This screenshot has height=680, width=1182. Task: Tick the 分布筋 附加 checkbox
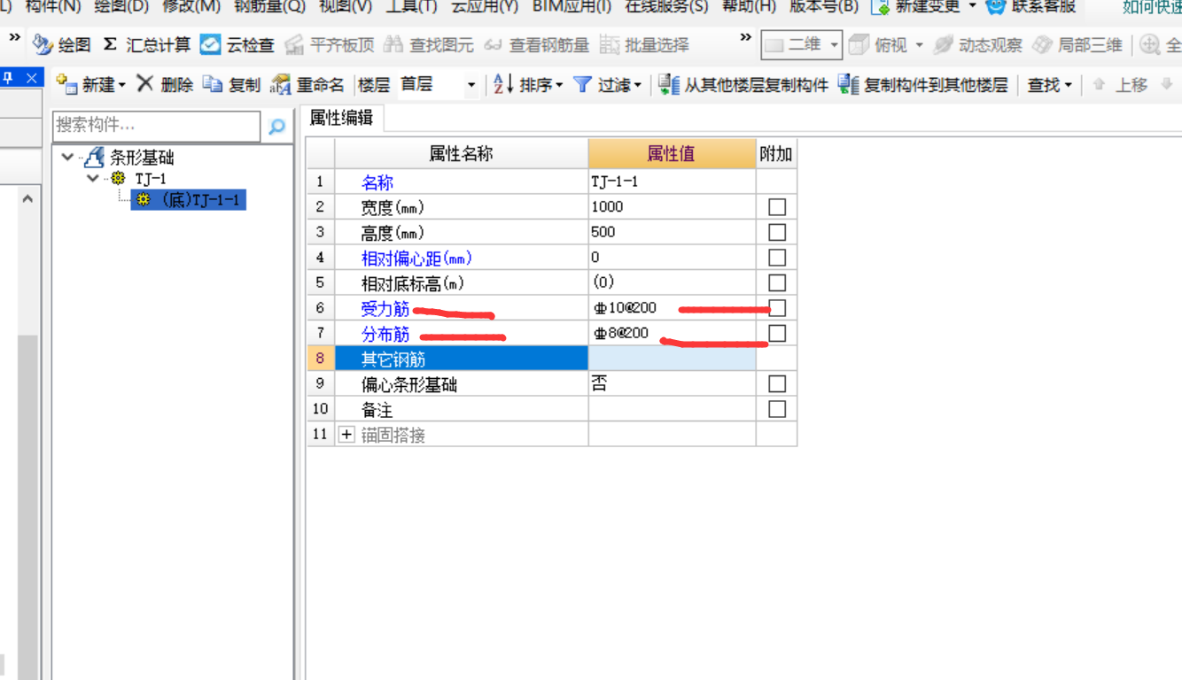coord(777,333)
